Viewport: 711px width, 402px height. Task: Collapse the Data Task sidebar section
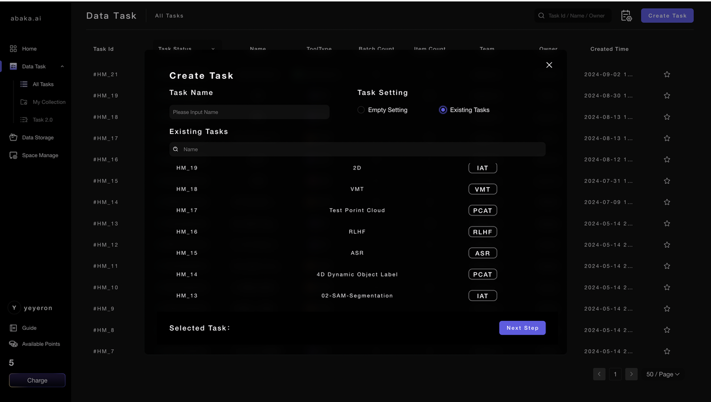click(x=62, y=67)
